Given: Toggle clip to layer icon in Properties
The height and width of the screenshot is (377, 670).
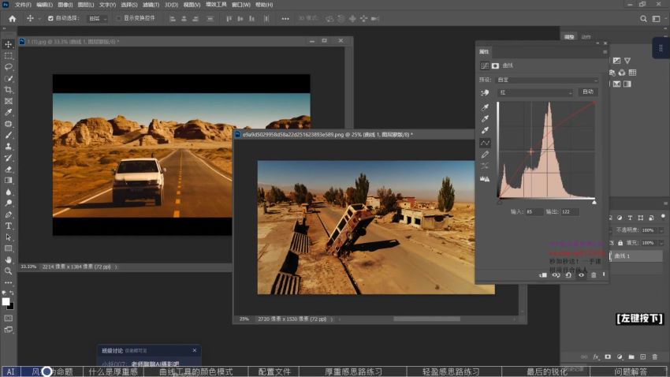Looking at the screenshot, I should point(543,275).
